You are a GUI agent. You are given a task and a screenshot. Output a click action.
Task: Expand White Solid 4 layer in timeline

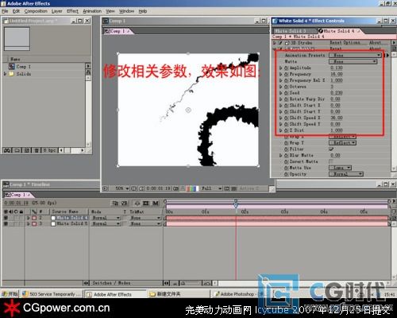click(x=28, y=218)
